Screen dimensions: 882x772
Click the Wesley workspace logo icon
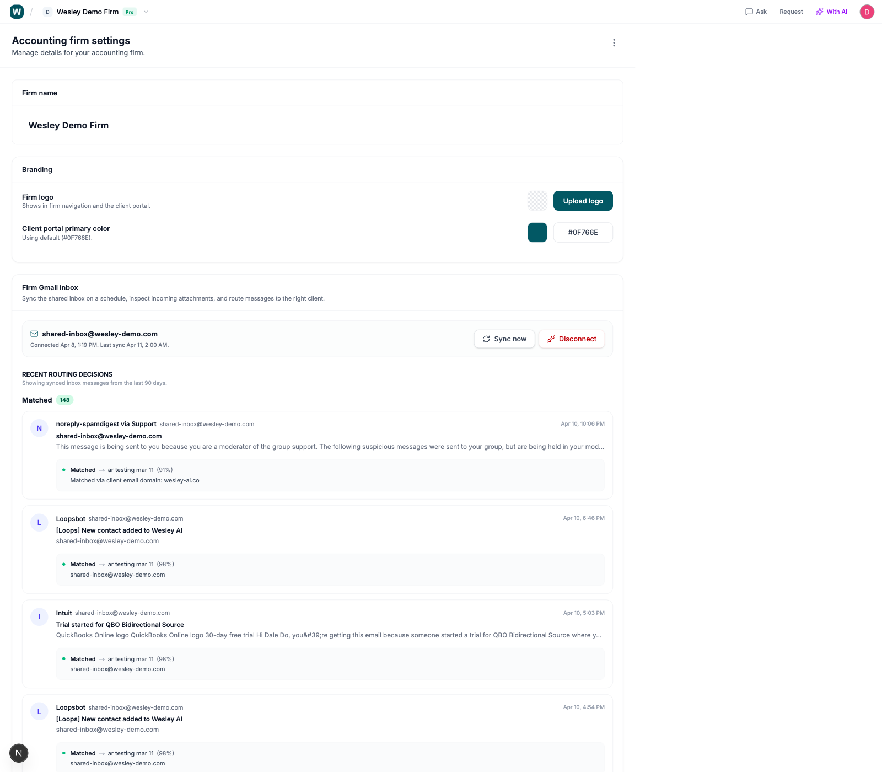(x=17, y=11)
